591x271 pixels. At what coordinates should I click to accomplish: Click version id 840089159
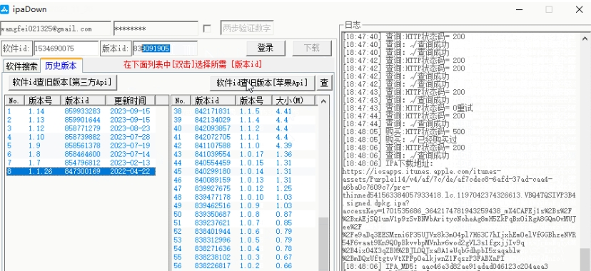pos(212,180)
